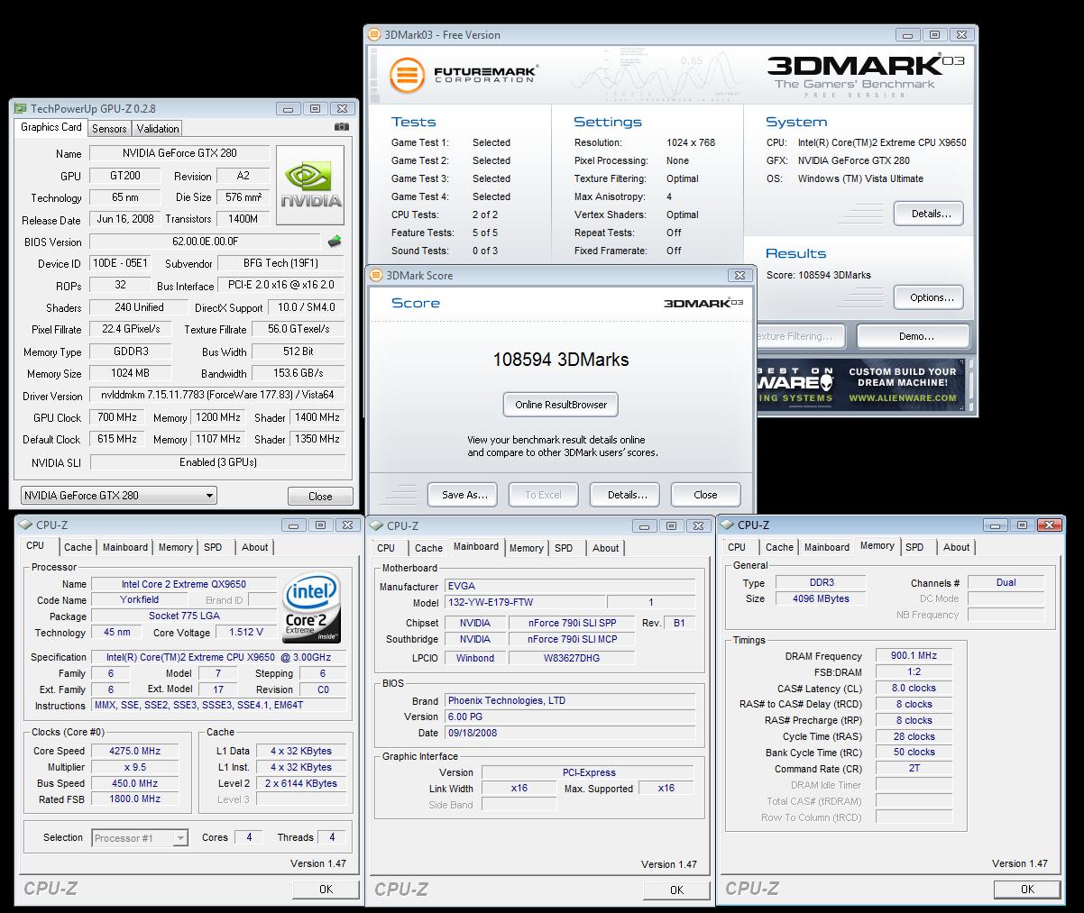Click the Driver Version field in GPU-Z

217,396
